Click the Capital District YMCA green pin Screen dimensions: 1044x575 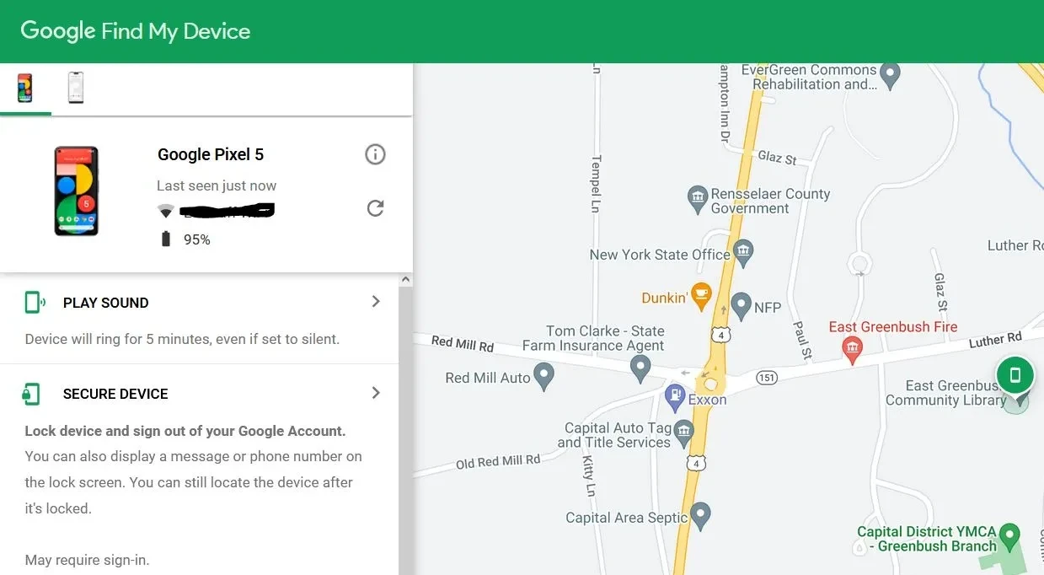click(1009, 535)
